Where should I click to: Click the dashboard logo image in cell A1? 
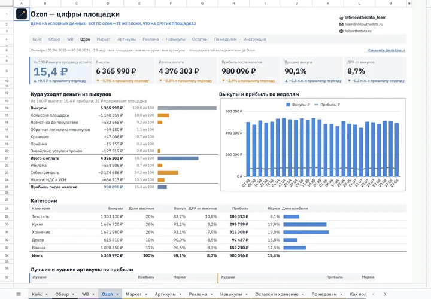point(22,14)
